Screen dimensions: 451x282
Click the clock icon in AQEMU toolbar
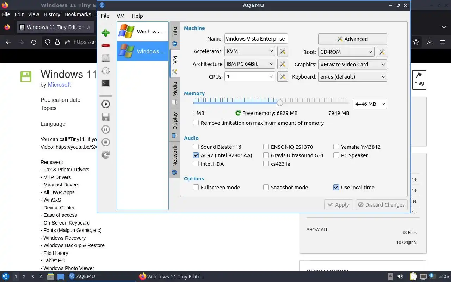point(105,71)
